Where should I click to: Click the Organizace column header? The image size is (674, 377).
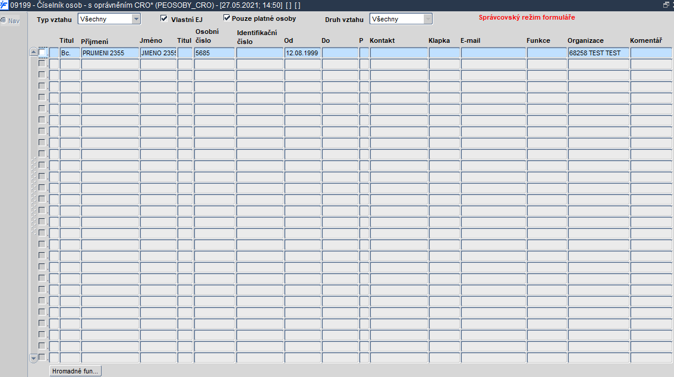coord(585,40)
